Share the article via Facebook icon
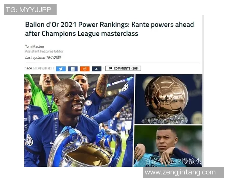228x182 pixels. pos(73,69)
